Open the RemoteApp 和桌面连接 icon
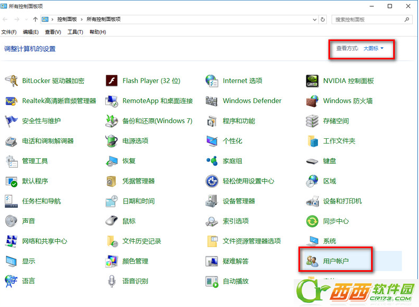419x307 pixels. pos(112,101)
